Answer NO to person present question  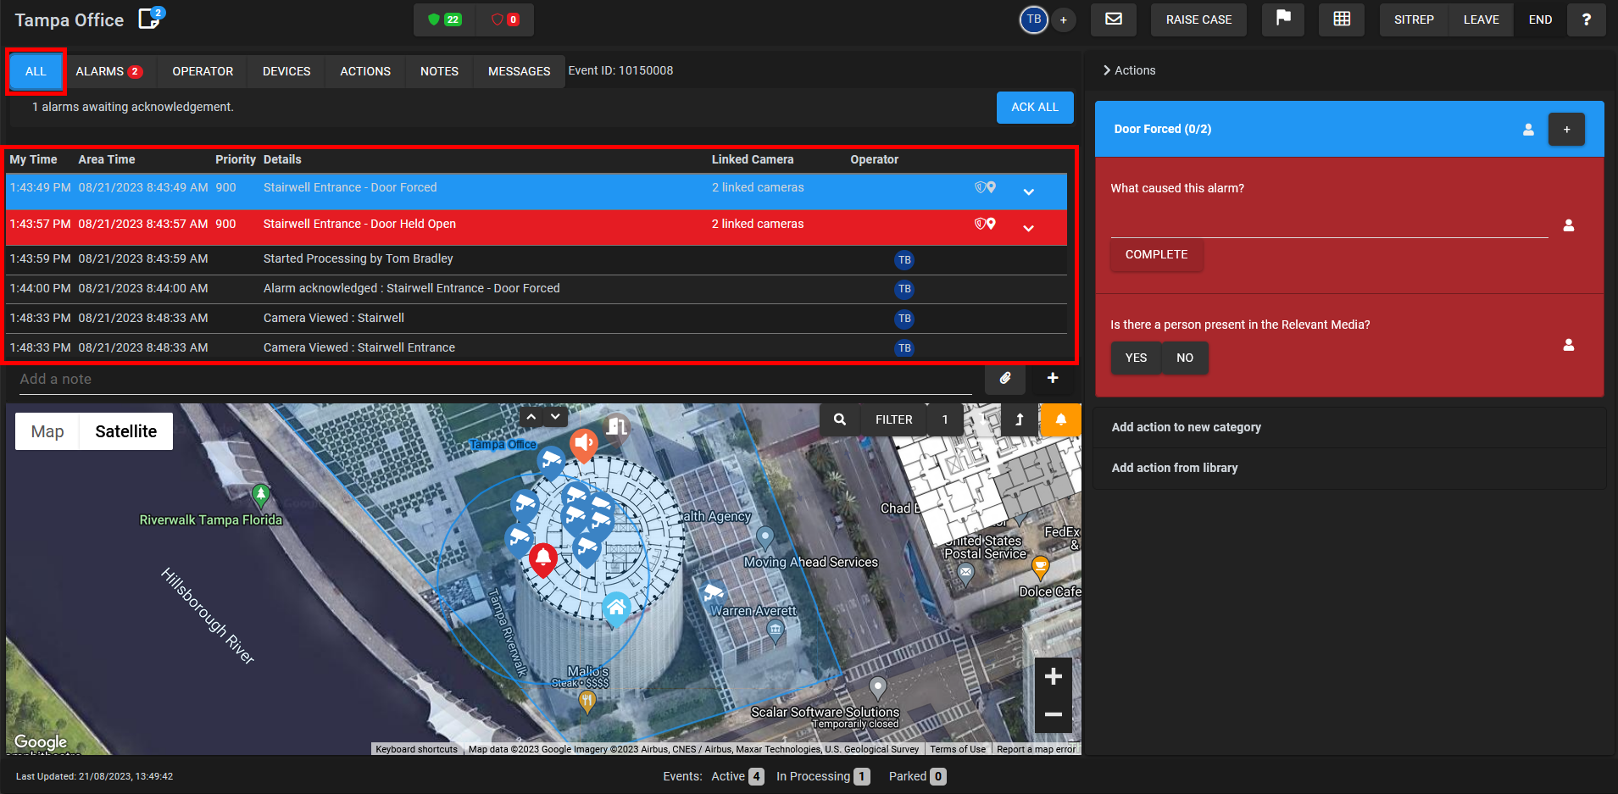(x=1185, y=358)
